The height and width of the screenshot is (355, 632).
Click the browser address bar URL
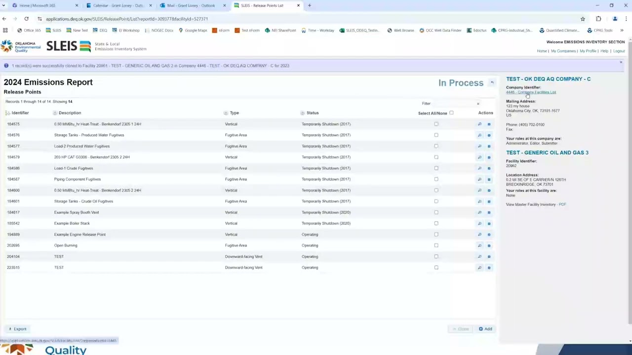tap(127, 19)
